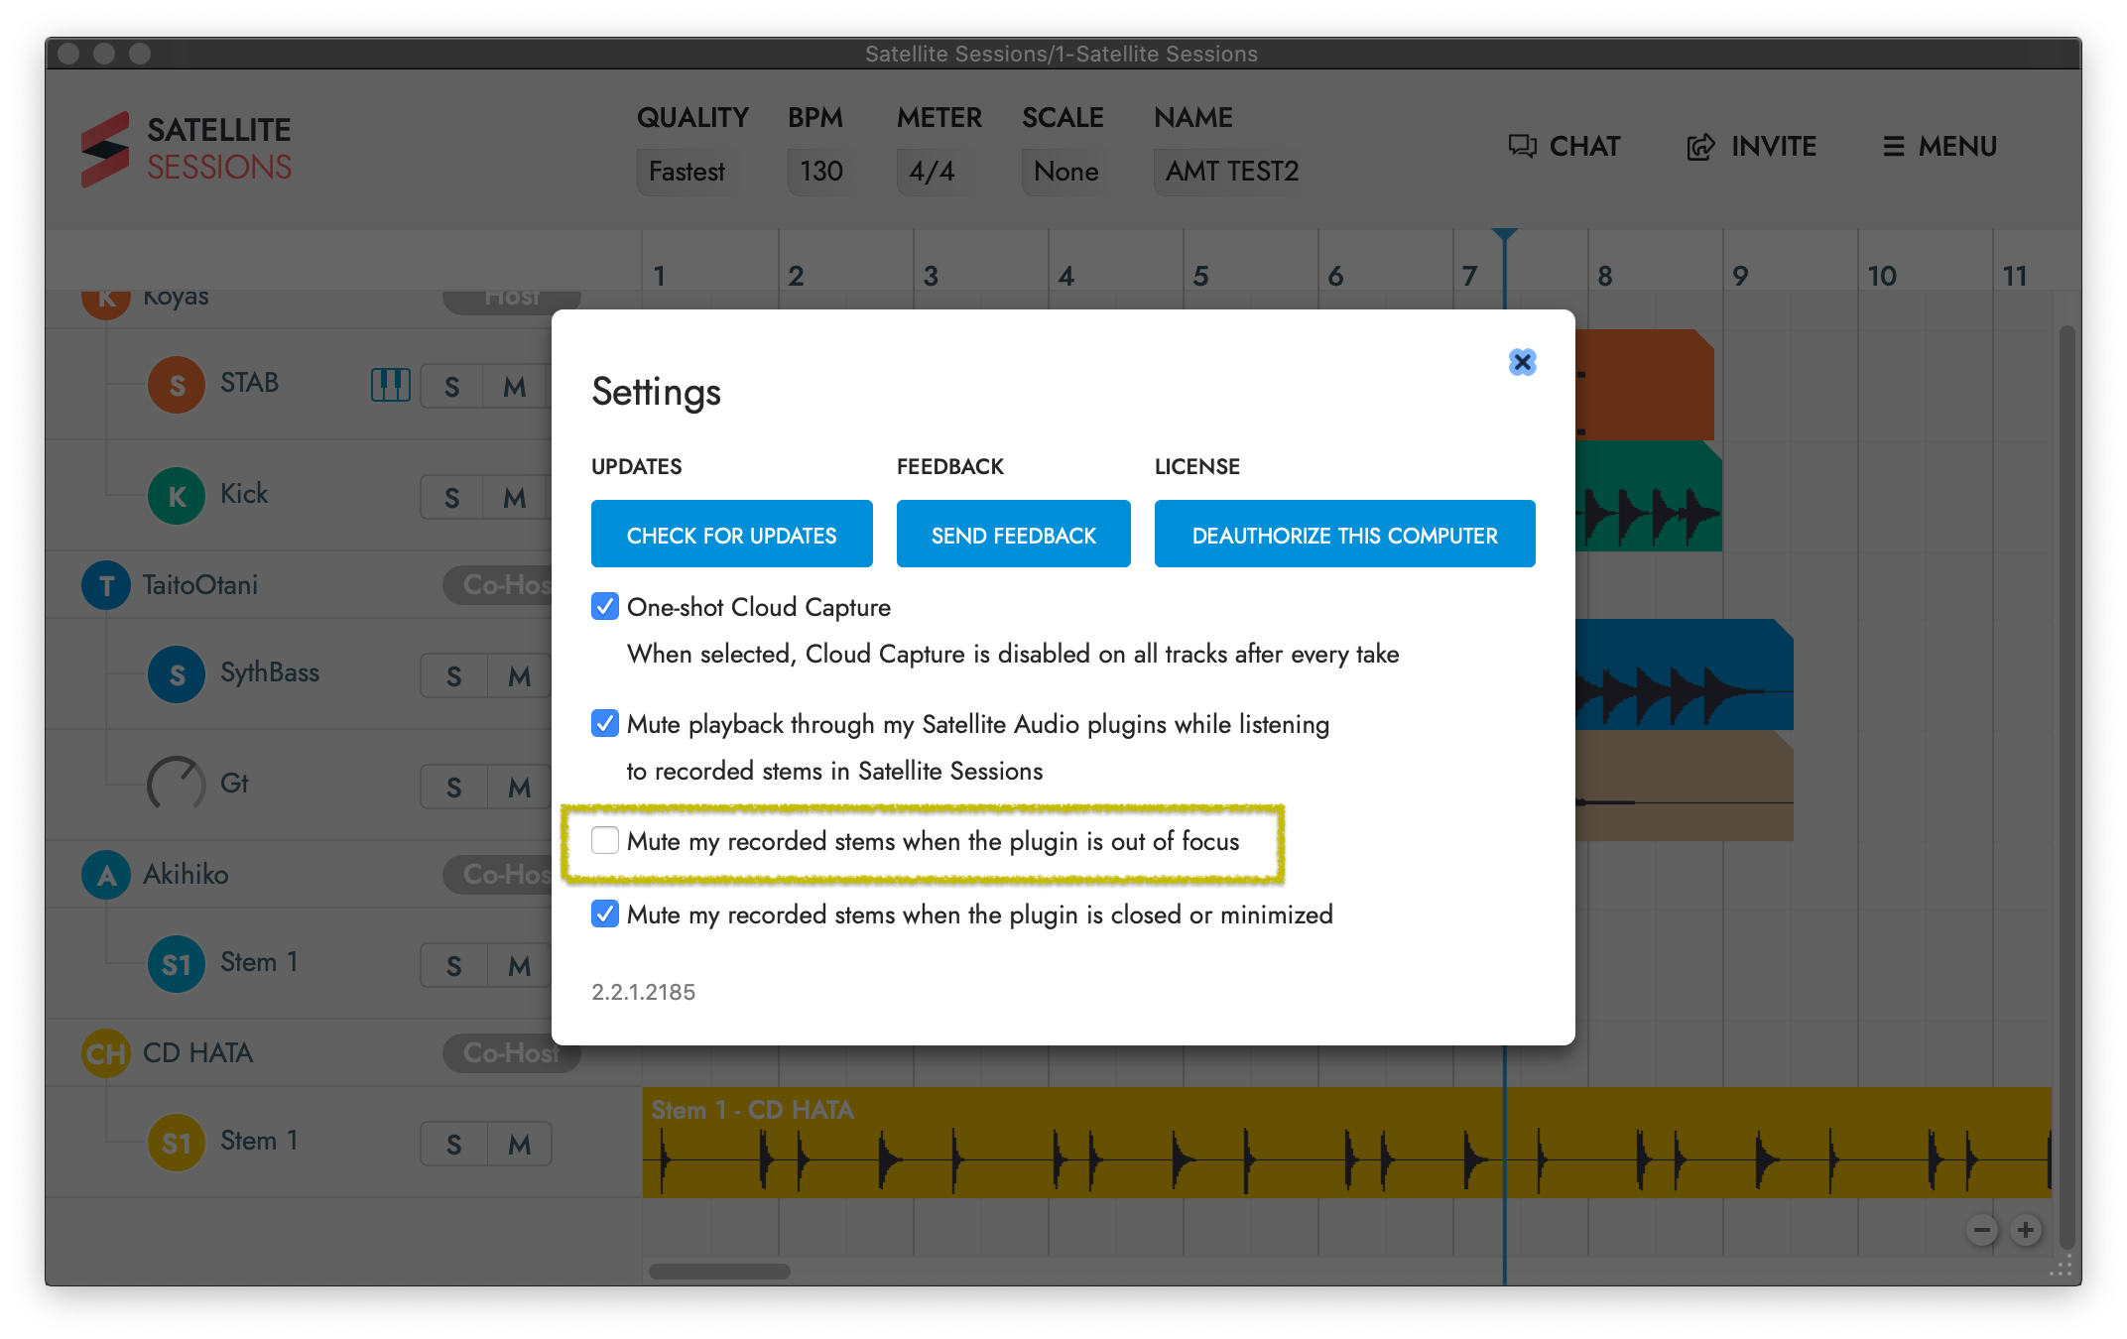Open the Chat panel
Image resolution: width=2127 pixels, height=1339 pixels.
click(x=1564, y=147)
